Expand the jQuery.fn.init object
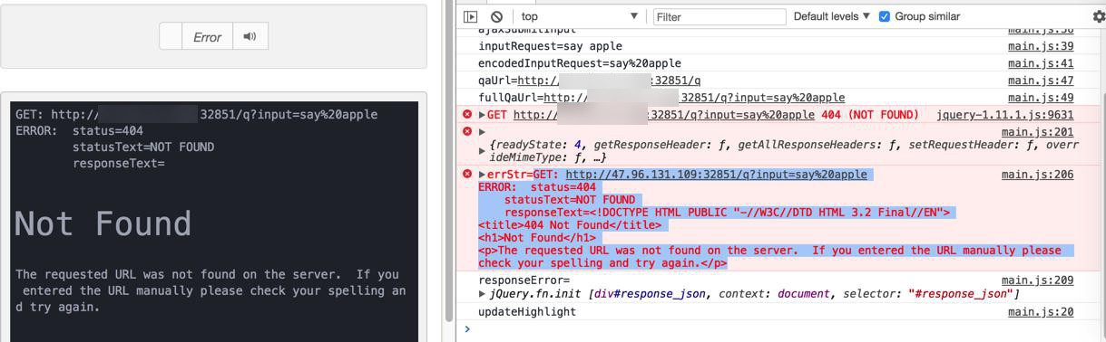 [483, 294]
